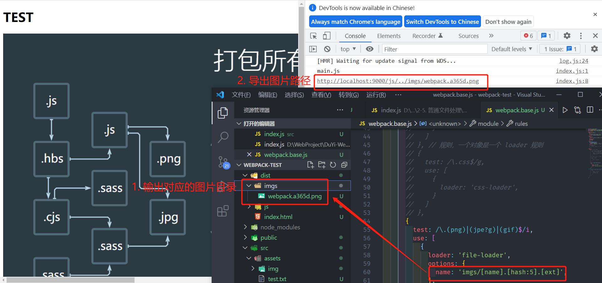Click the 1 Issue indicator
This screenshot has height=283, width=602.
tap(560, 49)
